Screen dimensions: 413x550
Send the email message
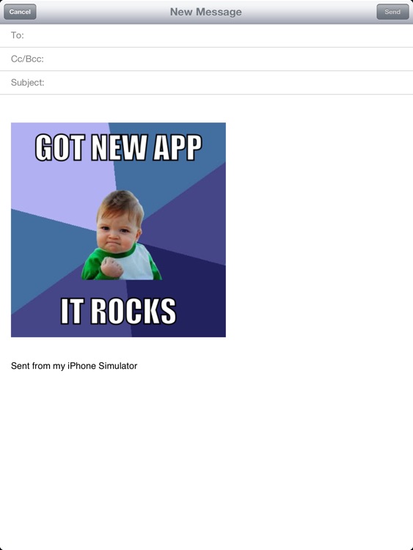(392, 12)
